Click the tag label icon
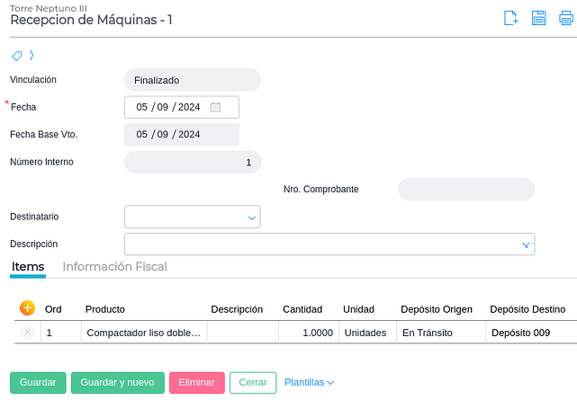 coord(16,56)
